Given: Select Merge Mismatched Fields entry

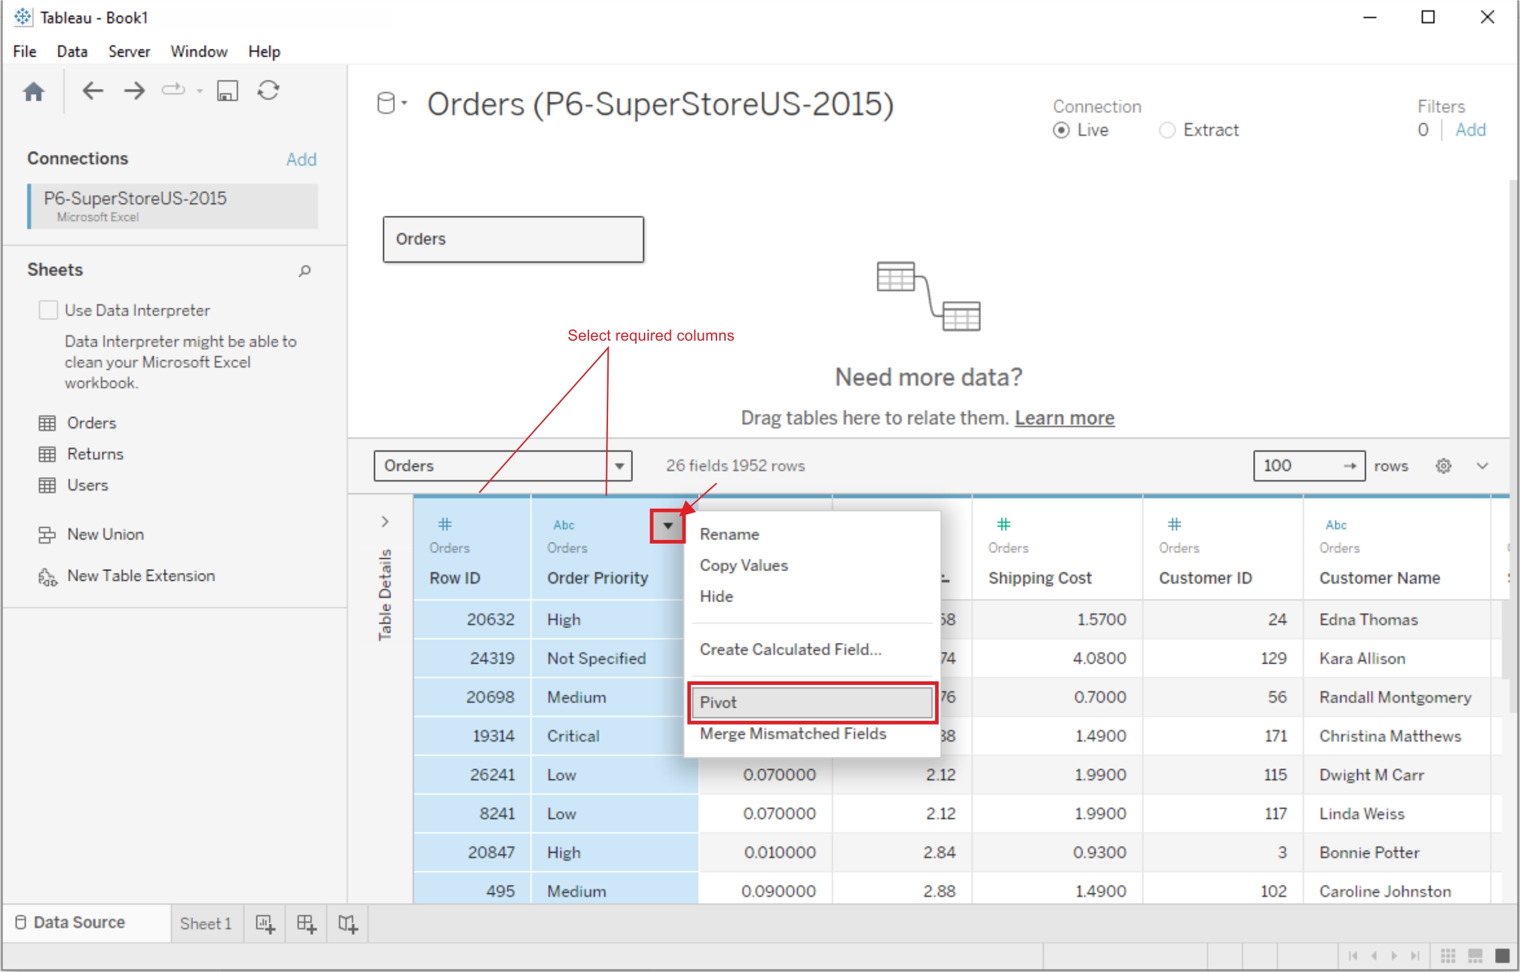Looking at the screenshot, I should 812,734.
